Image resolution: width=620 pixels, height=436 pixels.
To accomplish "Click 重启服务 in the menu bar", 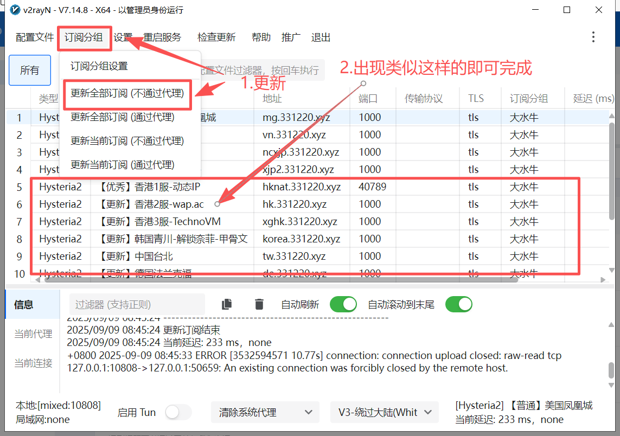I will (162, 37).
